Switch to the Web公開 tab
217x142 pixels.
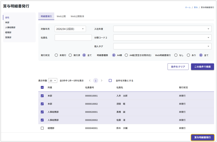coord(61,16)
